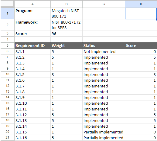Click the select-all corner box
This screenshot has height=141, width=157.
tap(7, 4)
